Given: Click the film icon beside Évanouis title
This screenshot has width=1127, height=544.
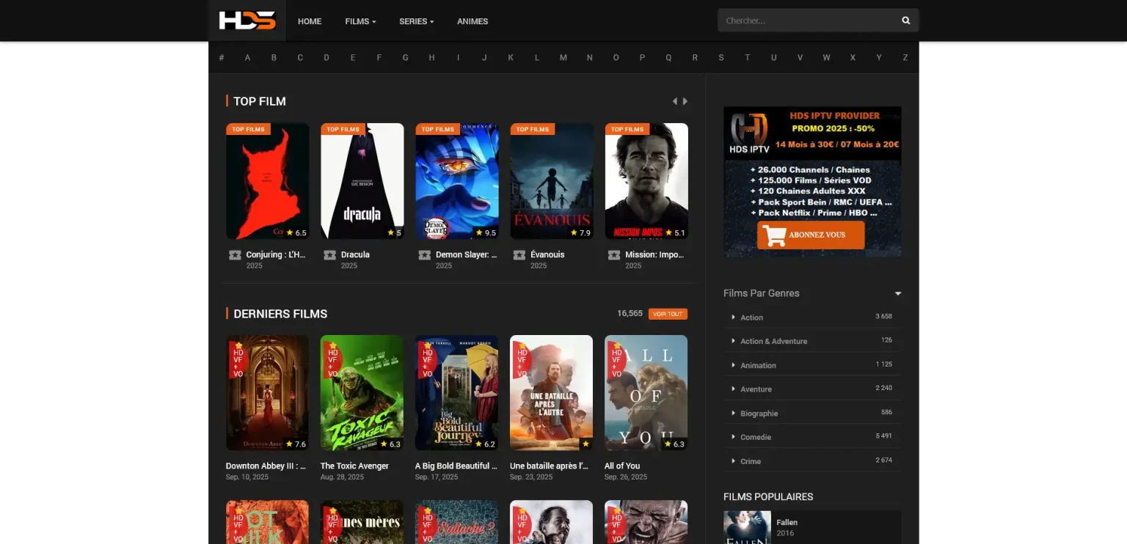Looking at the screenshot, I should tap(519, 255).
